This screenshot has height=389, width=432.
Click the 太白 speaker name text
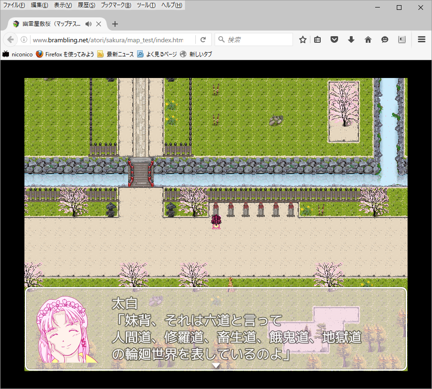125,303
